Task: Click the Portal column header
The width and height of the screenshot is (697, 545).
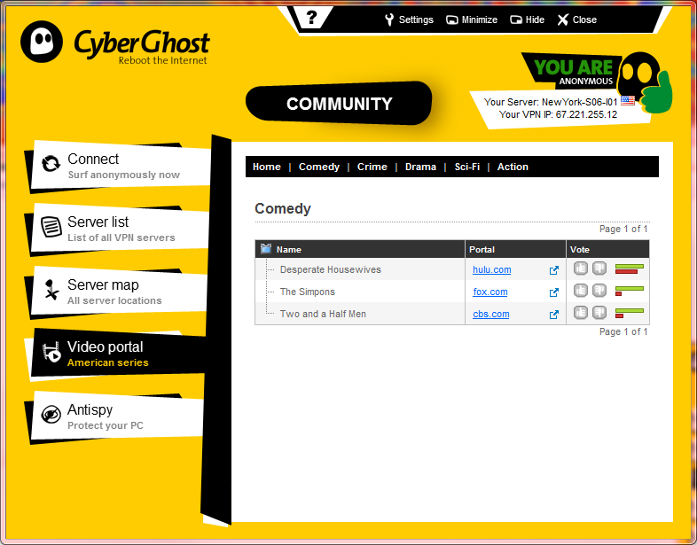Action: pos(515,249)
